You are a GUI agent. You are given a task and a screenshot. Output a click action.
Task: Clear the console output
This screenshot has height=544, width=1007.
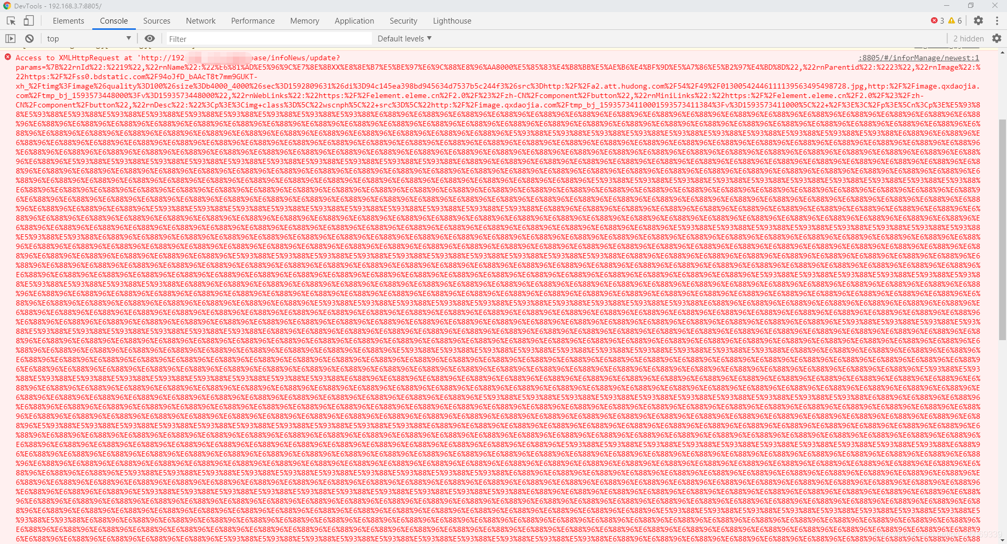tap(29, 38)
